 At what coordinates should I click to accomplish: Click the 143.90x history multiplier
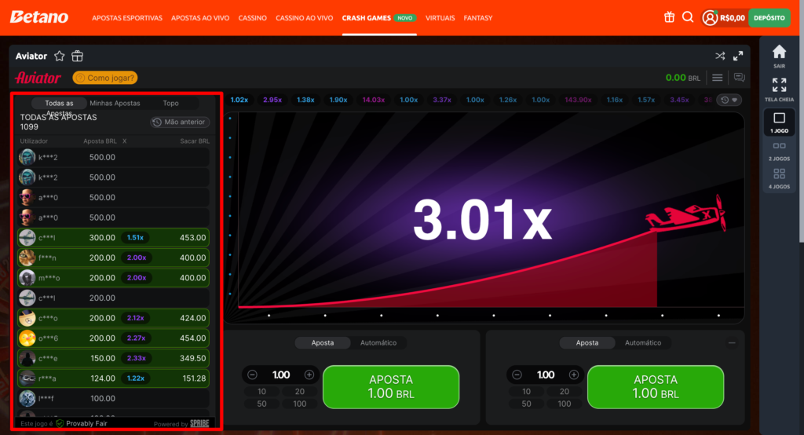point(578,100)
